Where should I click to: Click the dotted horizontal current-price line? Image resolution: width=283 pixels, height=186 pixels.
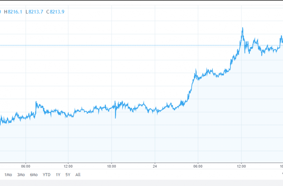115,46
